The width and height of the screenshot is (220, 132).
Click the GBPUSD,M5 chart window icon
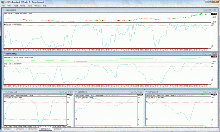pyautogui.click(x=4, y=10)
